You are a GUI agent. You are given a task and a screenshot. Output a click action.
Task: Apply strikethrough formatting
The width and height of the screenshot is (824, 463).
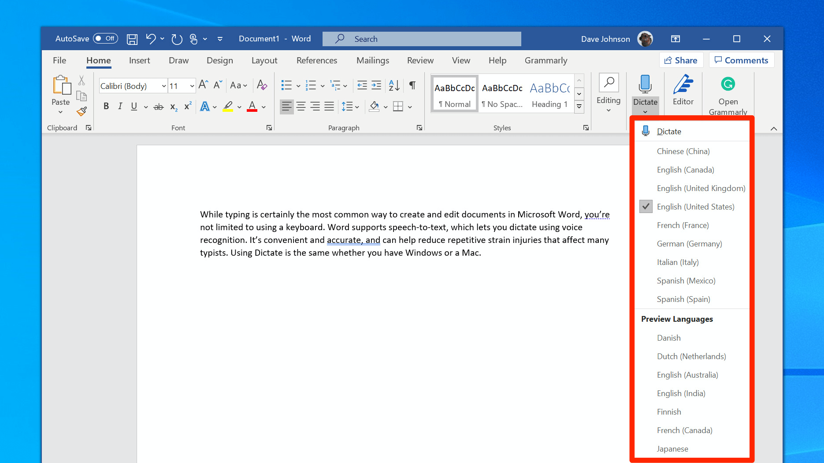[x=158, y=107]
